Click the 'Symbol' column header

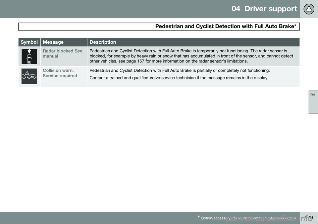tap(29, 42)
